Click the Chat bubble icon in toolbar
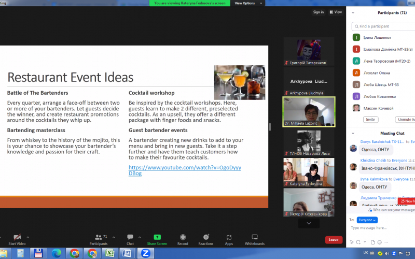This screenshot has height=259, width=415. coord(130,237)
